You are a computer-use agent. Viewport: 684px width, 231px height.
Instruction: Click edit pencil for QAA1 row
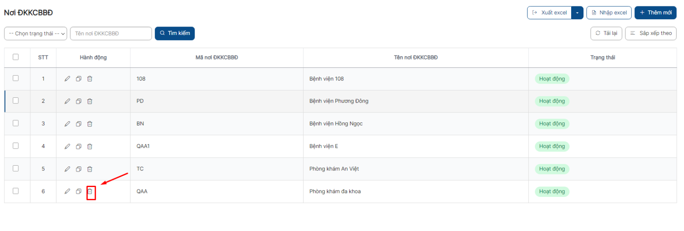[67, 146]
